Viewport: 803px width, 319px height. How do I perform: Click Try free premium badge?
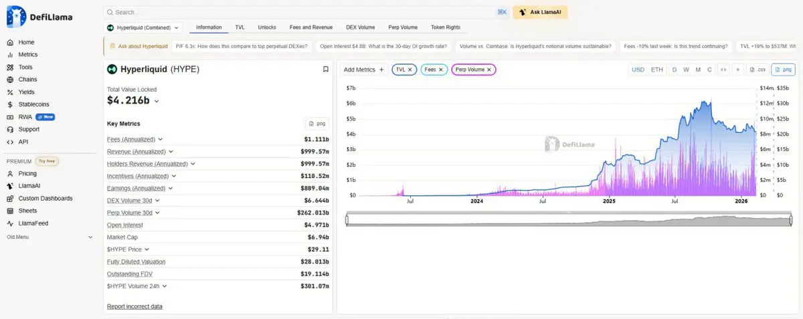coord(46,161)
